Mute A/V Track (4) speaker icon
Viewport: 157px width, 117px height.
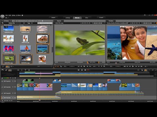(15, 98)
